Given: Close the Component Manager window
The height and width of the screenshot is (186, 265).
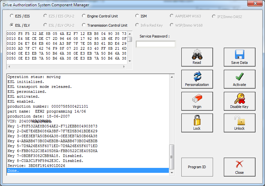Looking at the screenshot, I should click(x=255, y=3).
